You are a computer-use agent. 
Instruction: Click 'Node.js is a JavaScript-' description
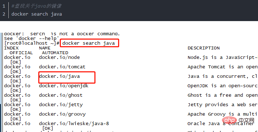click(x=223, y=57)
